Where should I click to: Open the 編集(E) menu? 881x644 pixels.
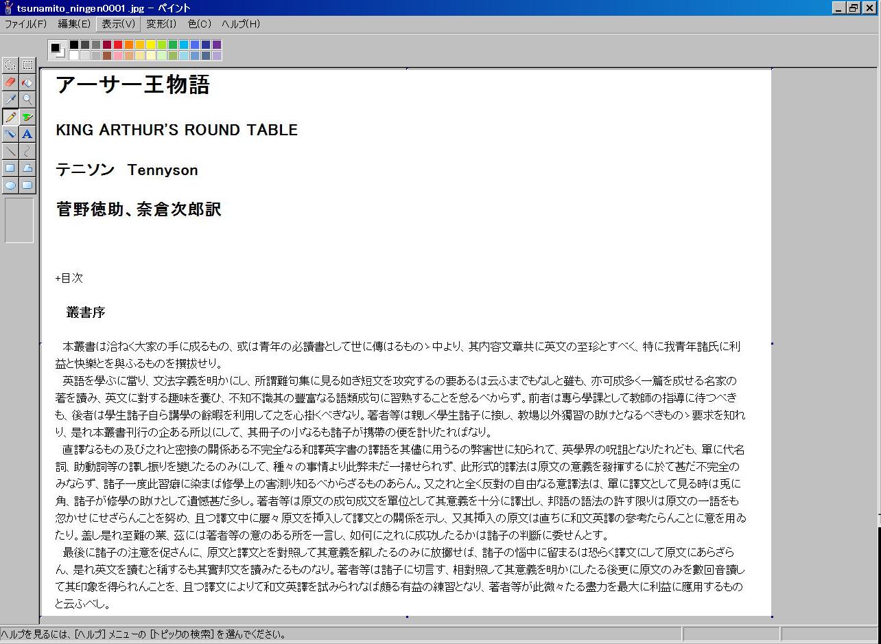pyautogui.click(x=74, y=24)
